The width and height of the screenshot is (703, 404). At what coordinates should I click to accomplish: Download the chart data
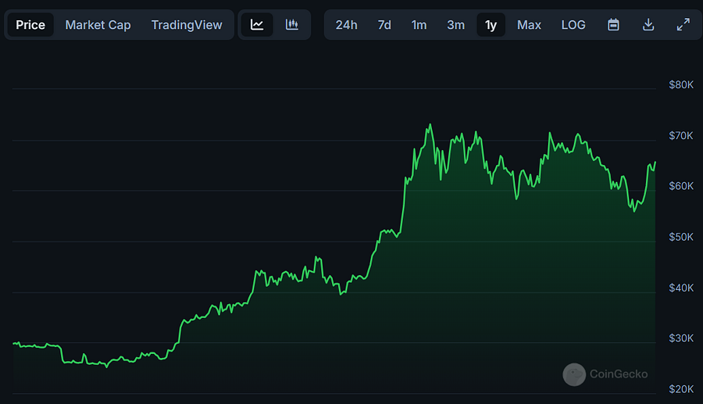coord(648,25)
